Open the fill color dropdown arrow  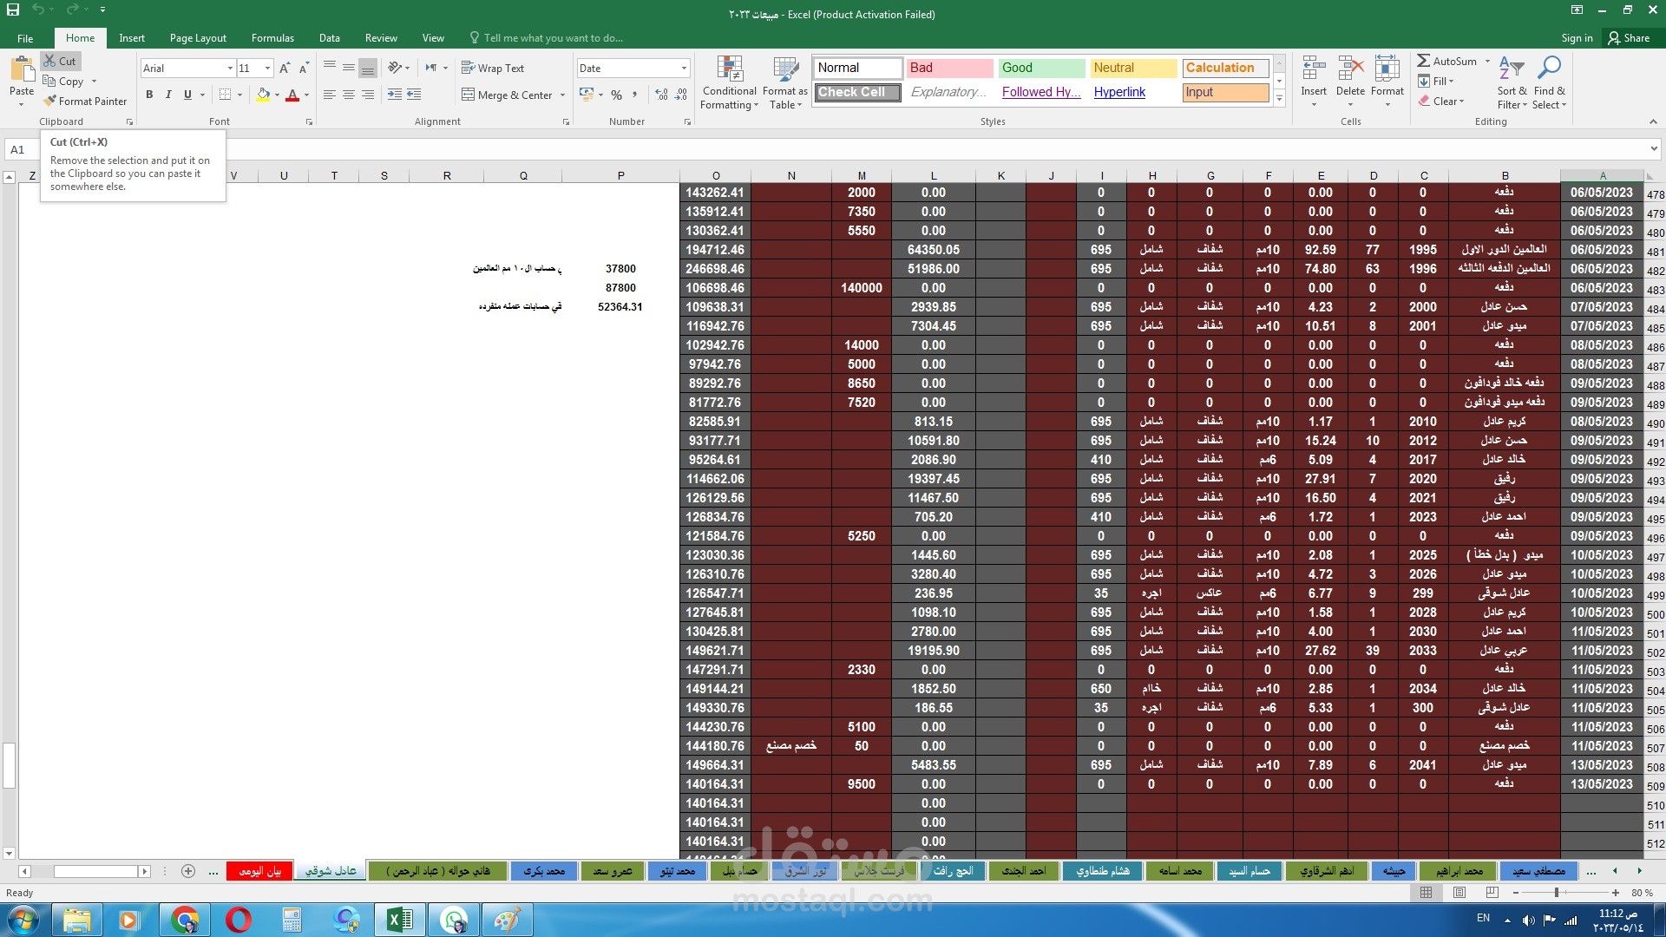pos(277,95)
